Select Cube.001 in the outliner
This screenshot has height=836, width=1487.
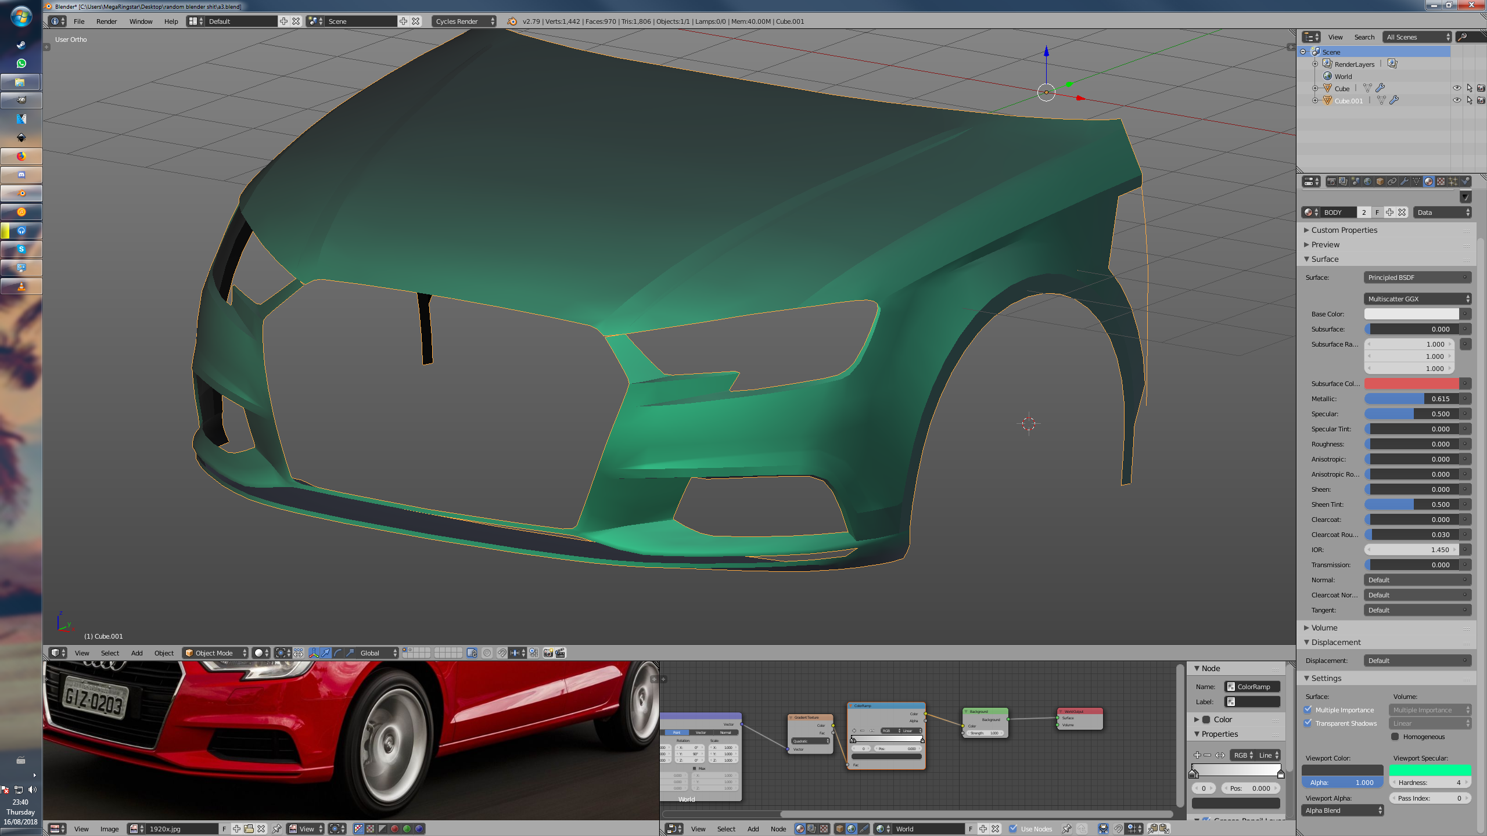point(1348,101)
